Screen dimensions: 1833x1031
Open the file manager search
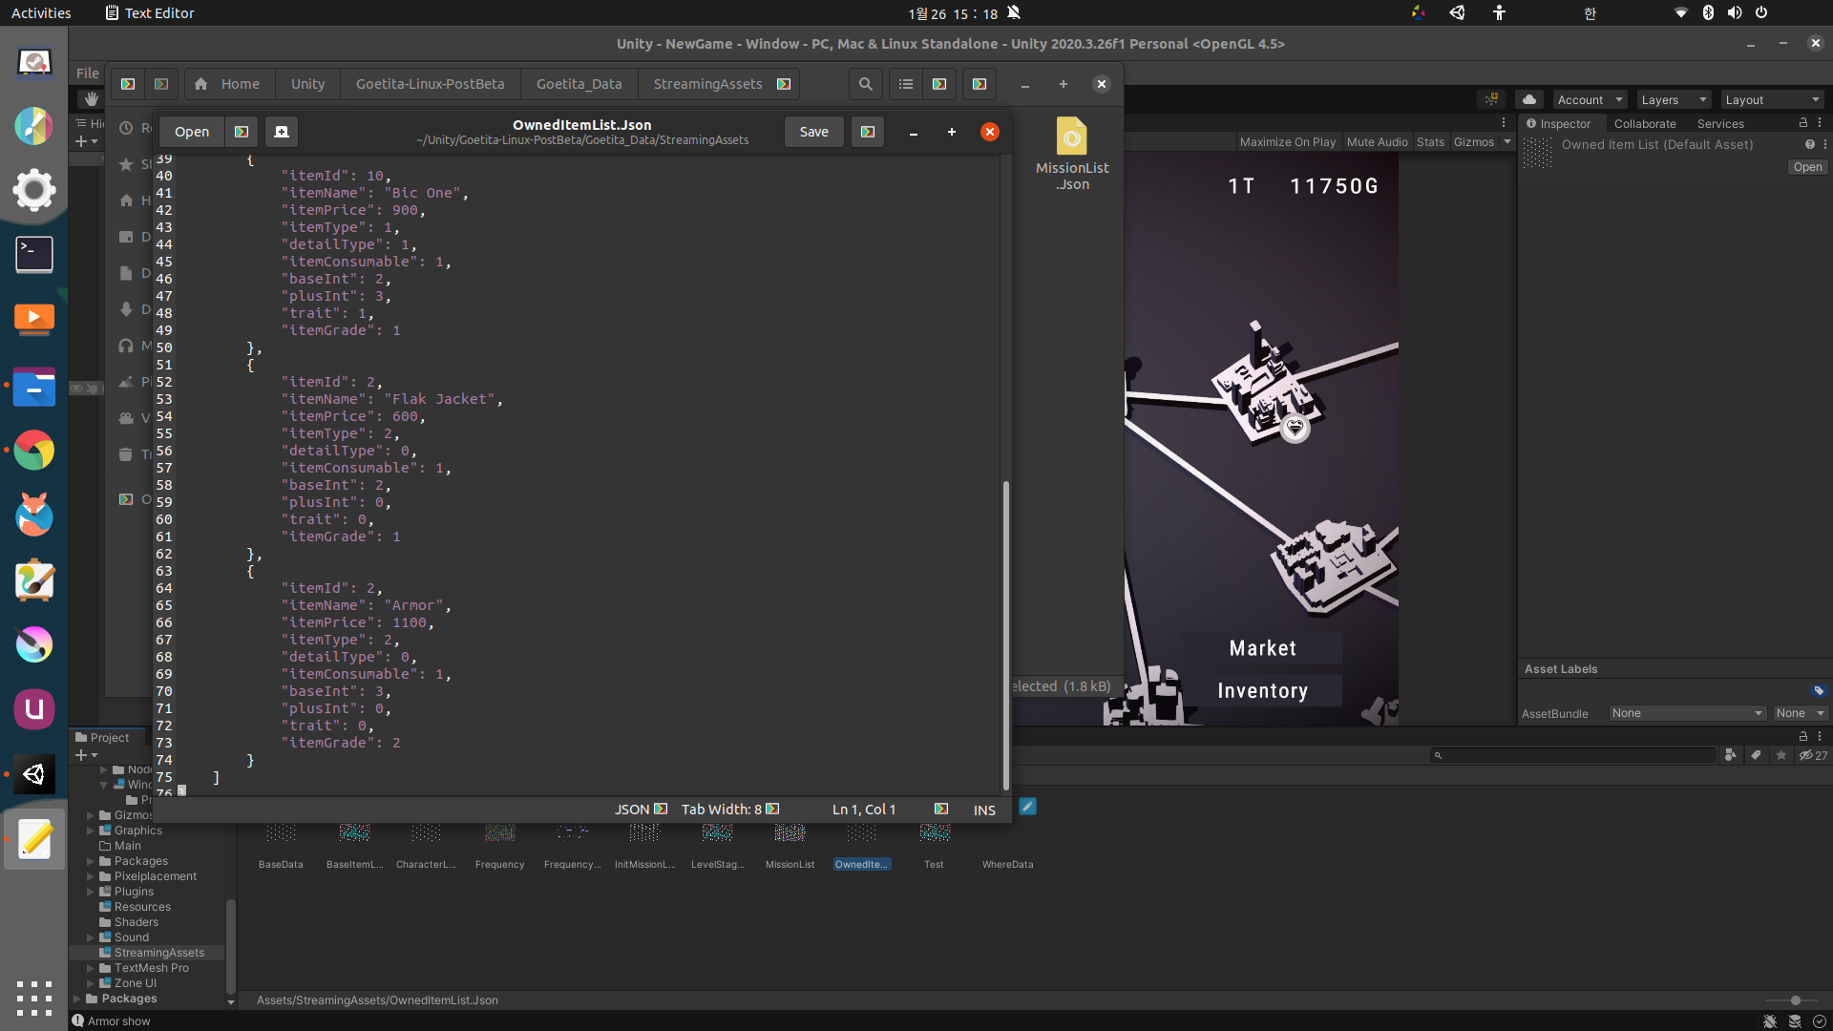point(865,84)
